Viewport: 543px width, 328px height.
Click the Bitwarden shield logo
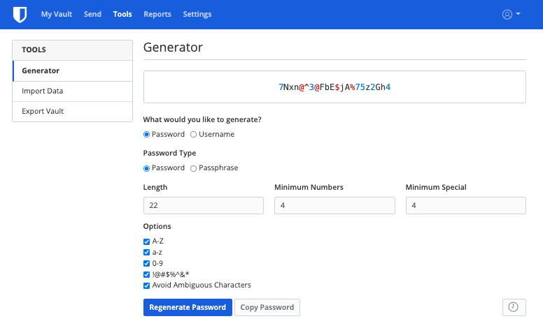(20, 15)
